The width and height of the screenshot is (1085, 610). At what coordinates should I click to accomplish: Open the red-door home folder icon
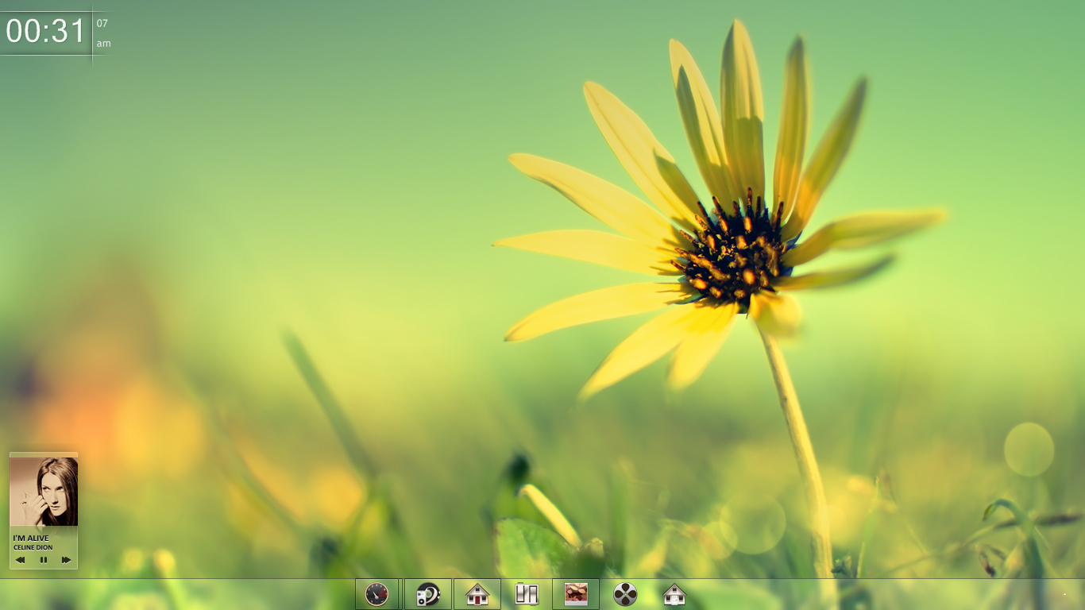[x=477, y=594]
